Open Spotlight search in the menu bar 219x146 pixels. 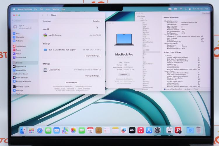pos(185,9)
